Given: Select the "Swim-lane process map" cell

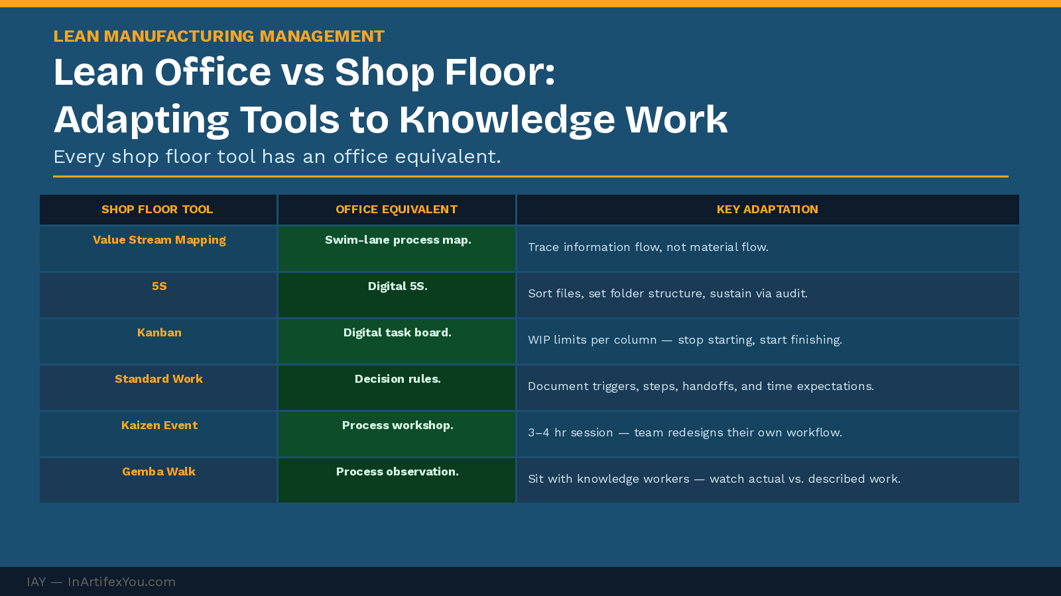Looking at the screenshot, I should pyautogui.click(x=398, y=240).
